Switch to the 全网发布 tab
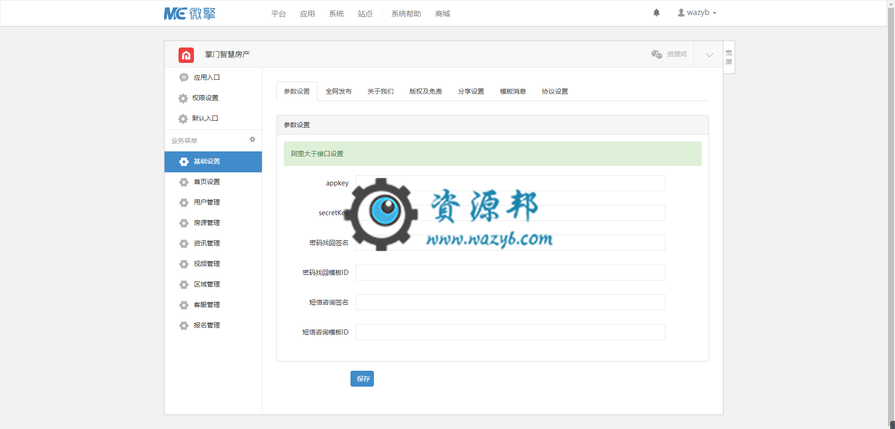This screenshot has width=895, height=429. pos(338,91)
